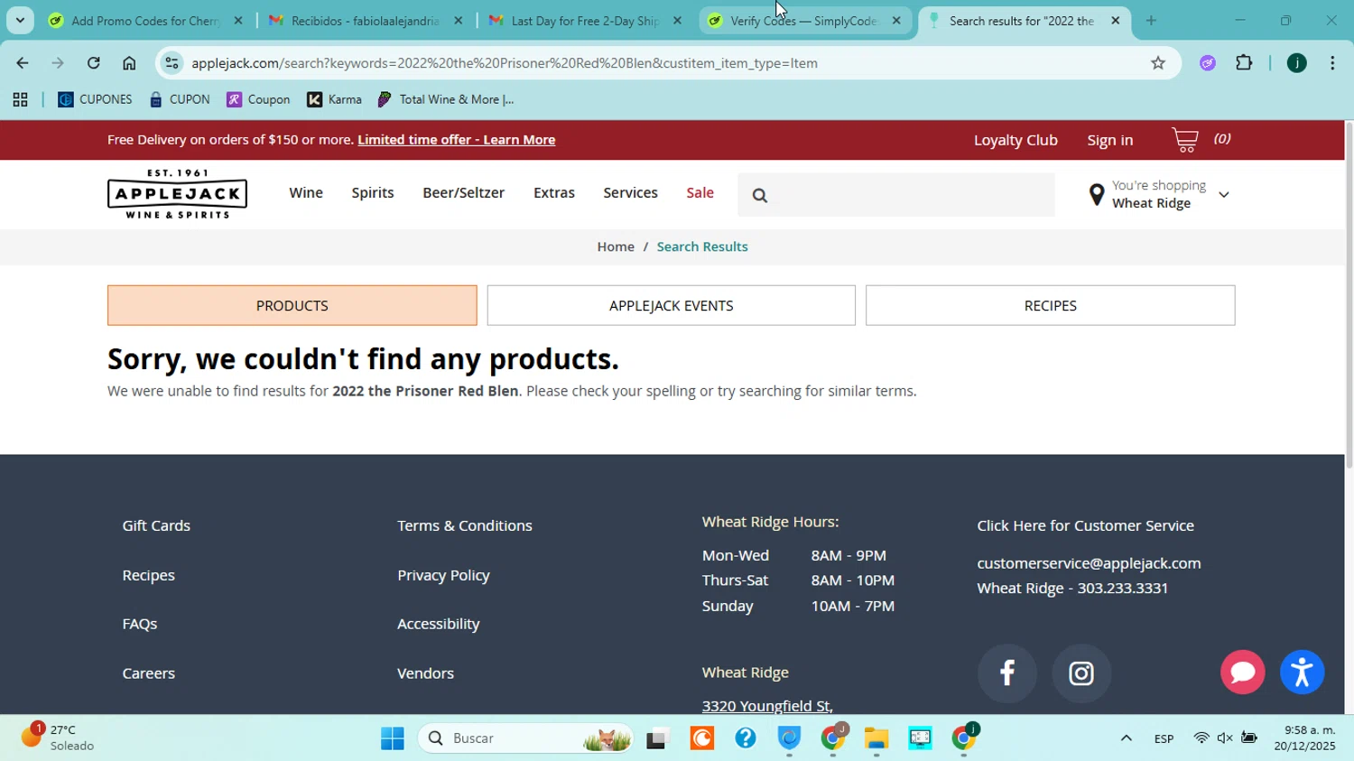Switch to Gmail Recibidos tab
1354x761 pixels.
pyautogui.click(x=366, y=21)
